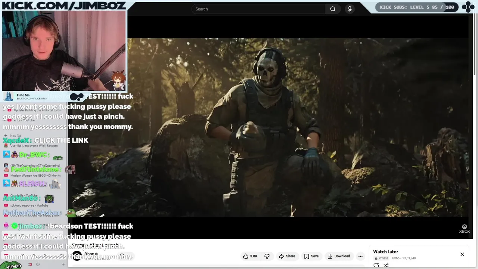Close the Watch later playlist panel
Image resolution: width=478 pixels, height=269 pixels.
point(462,254)
